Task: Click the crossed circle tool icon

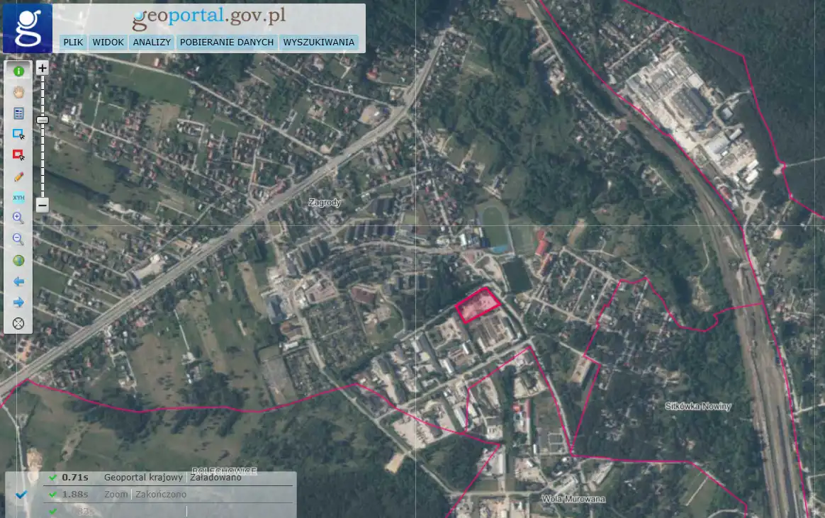Action: (18, 323)
